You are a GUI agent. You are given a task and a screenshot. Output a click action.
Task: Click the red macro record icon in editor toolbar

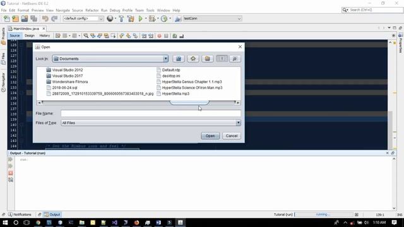159,36
